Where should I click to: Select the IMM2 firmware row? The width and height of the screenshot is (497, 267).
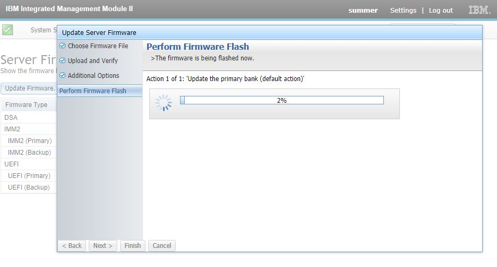pos(29,129)
